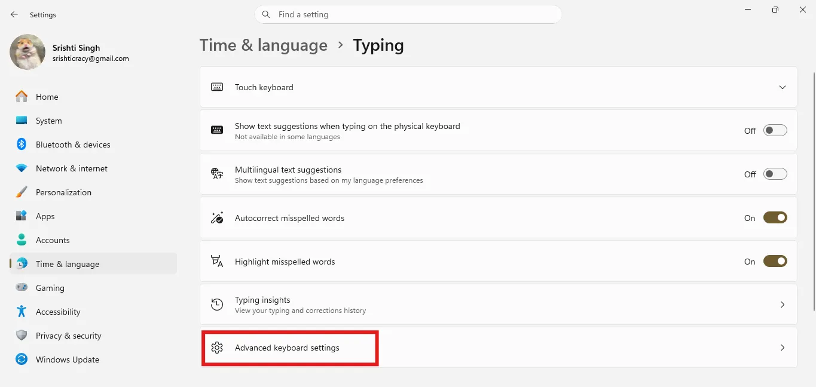Image resolution: width=816 pixels, height=387 pixels.
Task: Click the Gaming controller icon
Action: (22, 288)
